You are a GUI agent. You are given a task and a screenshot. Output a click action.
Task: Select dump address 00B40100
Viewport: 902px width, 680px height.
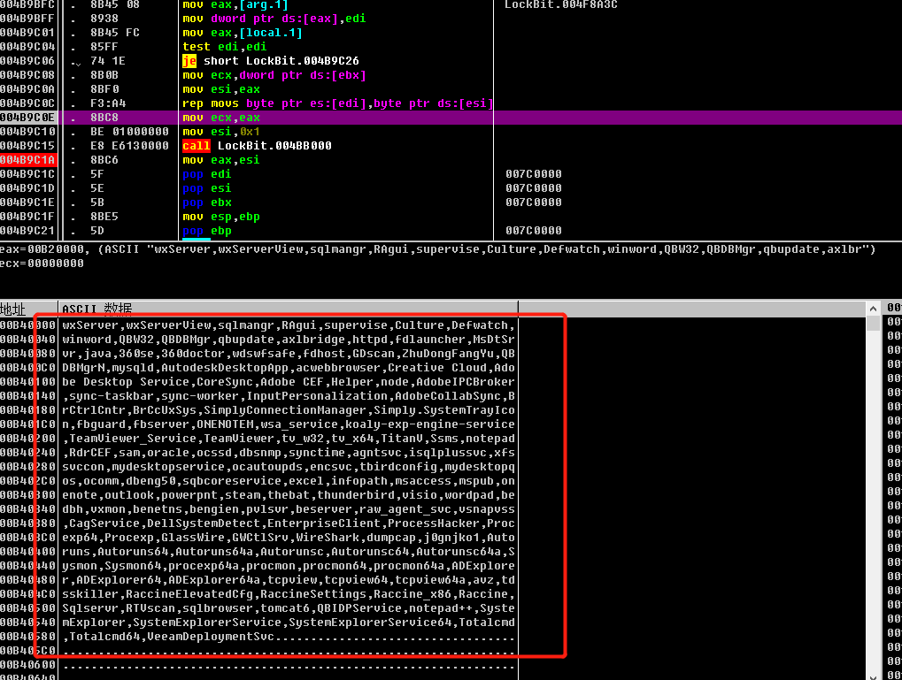click(x=28, y=382)
